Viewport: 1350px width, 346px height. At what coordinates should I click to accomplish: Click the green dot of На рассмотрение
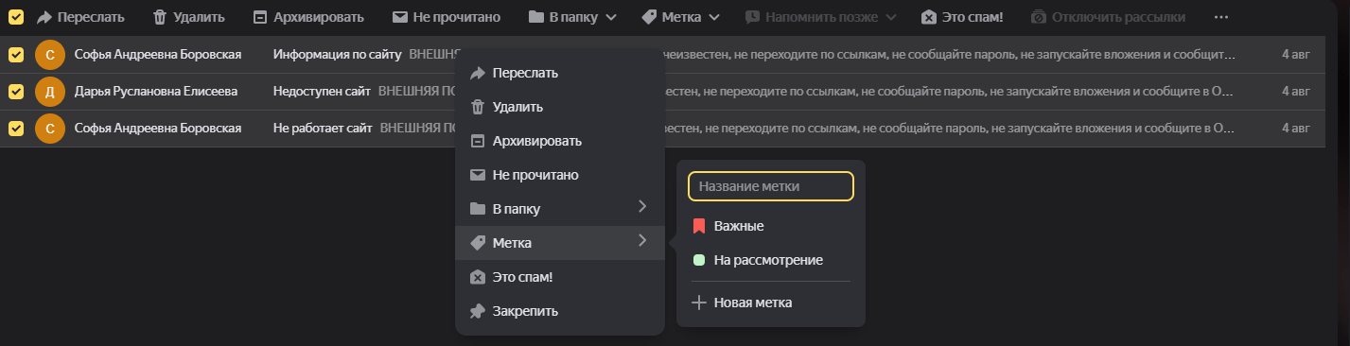coord(699,260)
